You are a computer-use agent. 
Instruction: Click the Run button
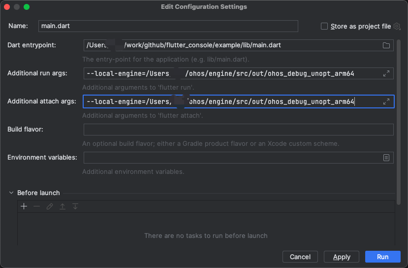(382, 257)
